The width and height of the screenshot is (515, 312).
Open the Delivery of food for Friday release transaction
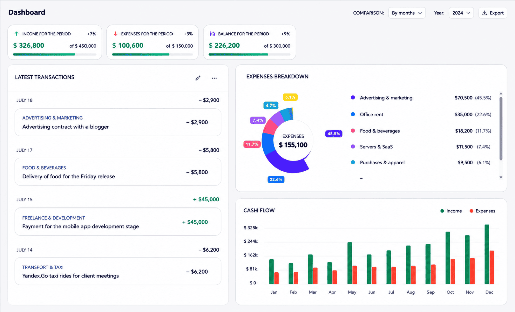[x=118, y=172]
